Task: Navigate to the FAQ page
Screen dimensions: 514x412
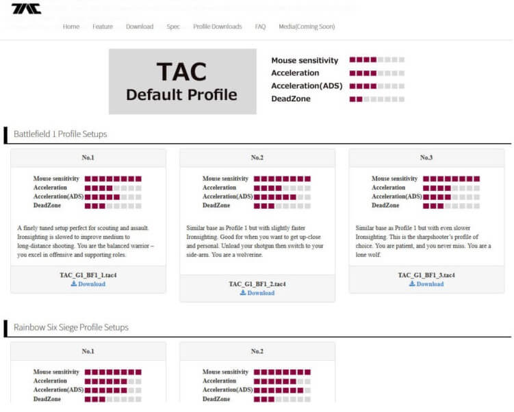Action: (x=260, y=27)
